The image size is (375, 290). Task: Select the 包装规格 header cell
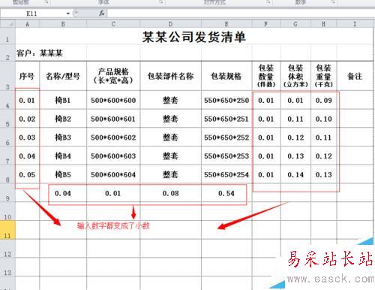click(226, 76)
